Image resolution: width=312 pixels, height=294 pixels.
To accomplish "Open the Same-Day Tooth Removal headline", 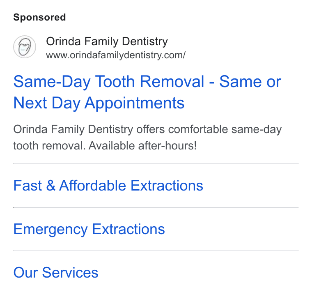I will pos(147,92).
